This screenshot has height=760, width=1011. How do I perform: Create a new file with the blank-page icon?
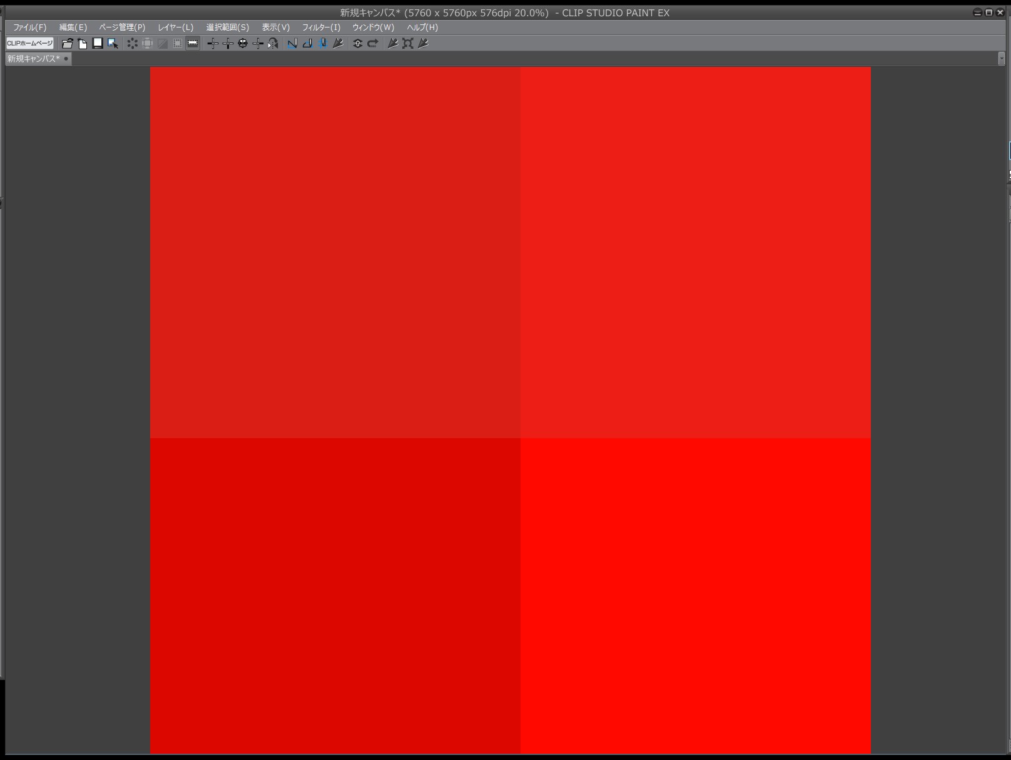83,43
